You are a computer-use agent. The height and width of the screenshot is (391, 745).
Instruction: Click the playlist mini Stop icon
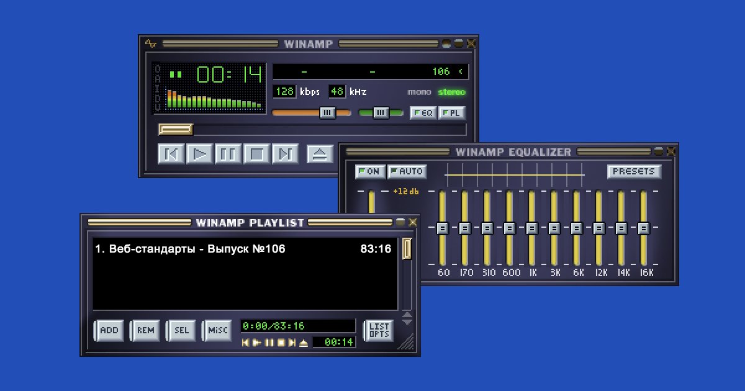(280, 343)
